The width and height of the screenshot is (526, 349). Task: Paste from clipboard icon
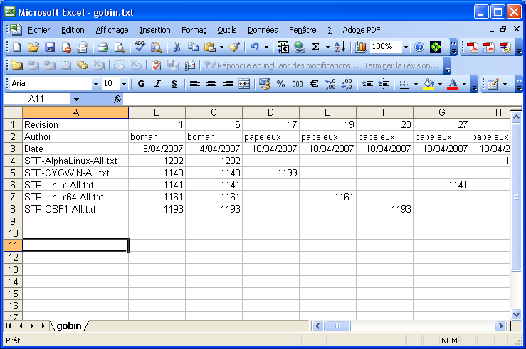(210, 47)
